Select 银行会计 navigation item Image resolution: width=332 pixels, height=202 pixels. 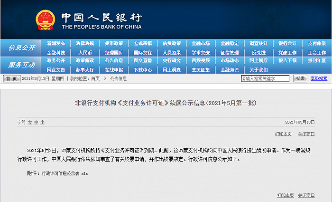[x=287, y=44]
